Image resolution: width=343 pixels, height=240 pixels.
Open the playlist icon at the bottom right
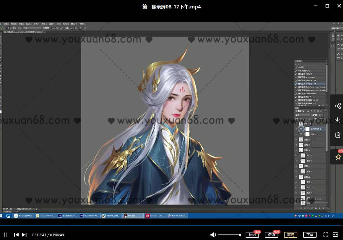pos(336,234)
